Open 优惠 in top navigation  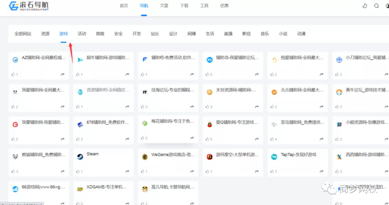pos(224,6)
